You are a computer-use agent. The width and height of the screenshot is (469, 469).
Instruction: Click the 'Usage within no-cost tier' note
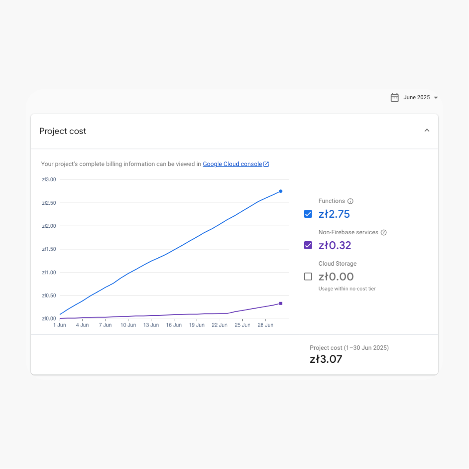pos(347,289)
